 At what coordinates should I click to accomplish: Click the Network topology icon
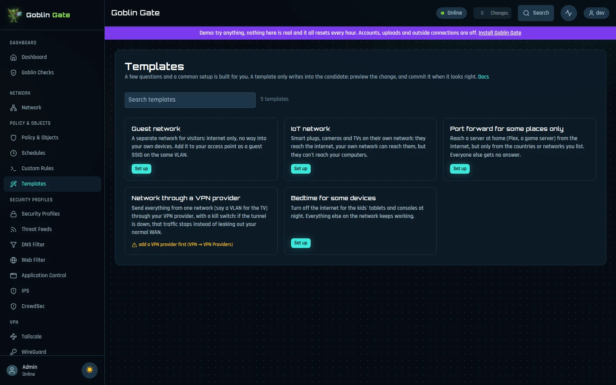pos(13,108)
